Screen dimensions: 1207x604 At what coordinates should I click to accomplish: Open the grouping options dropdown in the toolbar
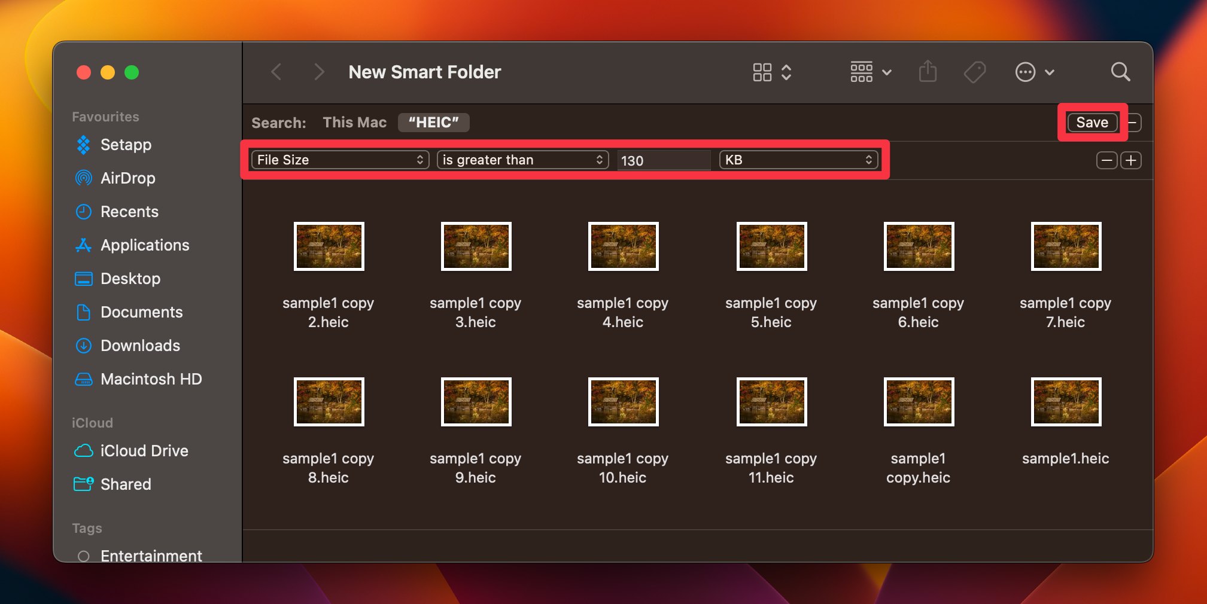(869, 72)
